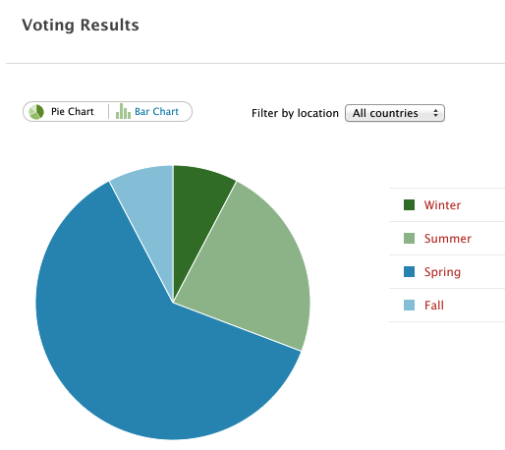Open the Summer legend link
This screenshot has width=505, height=450.
tap(448, 239)
